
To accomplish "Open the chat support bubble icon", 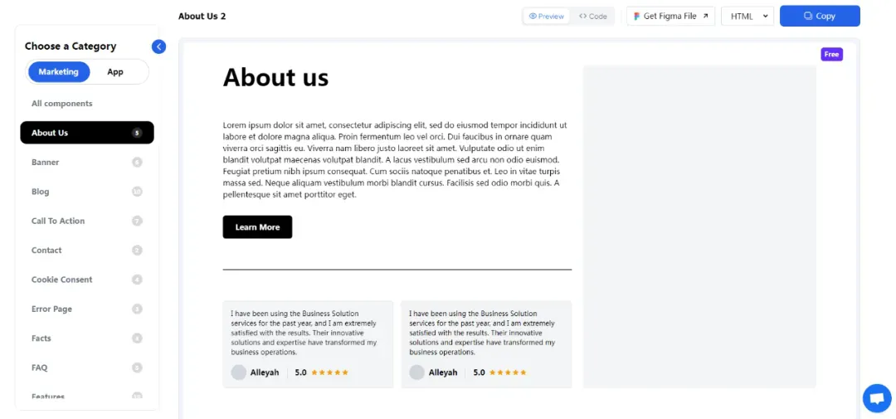I will click(x=877, y=398).
